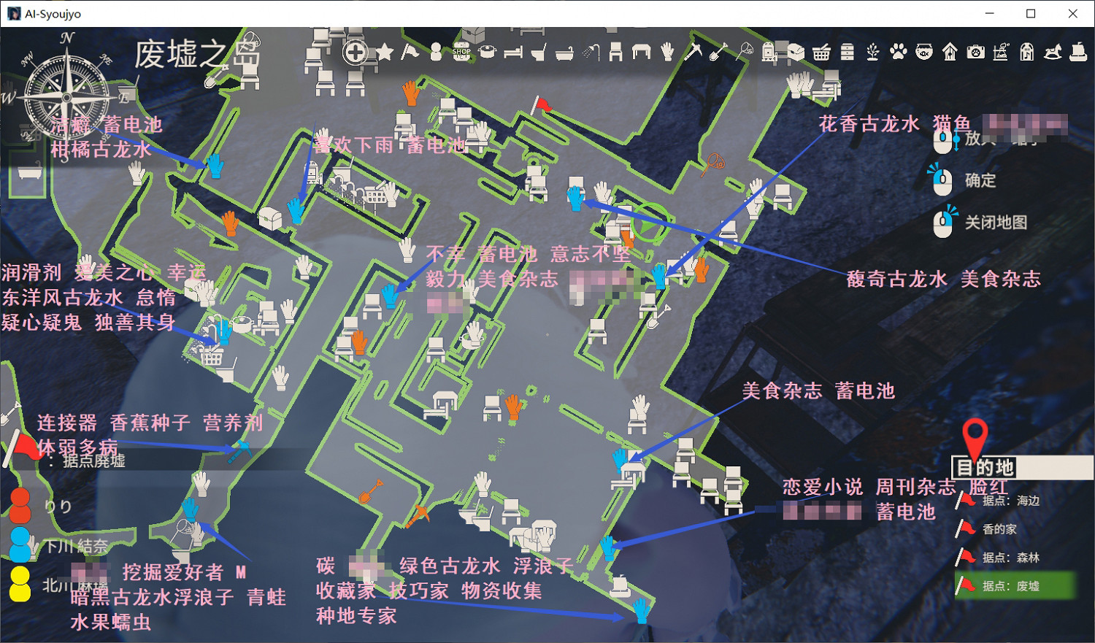Click the blue pickaxe marker on map

239,449
